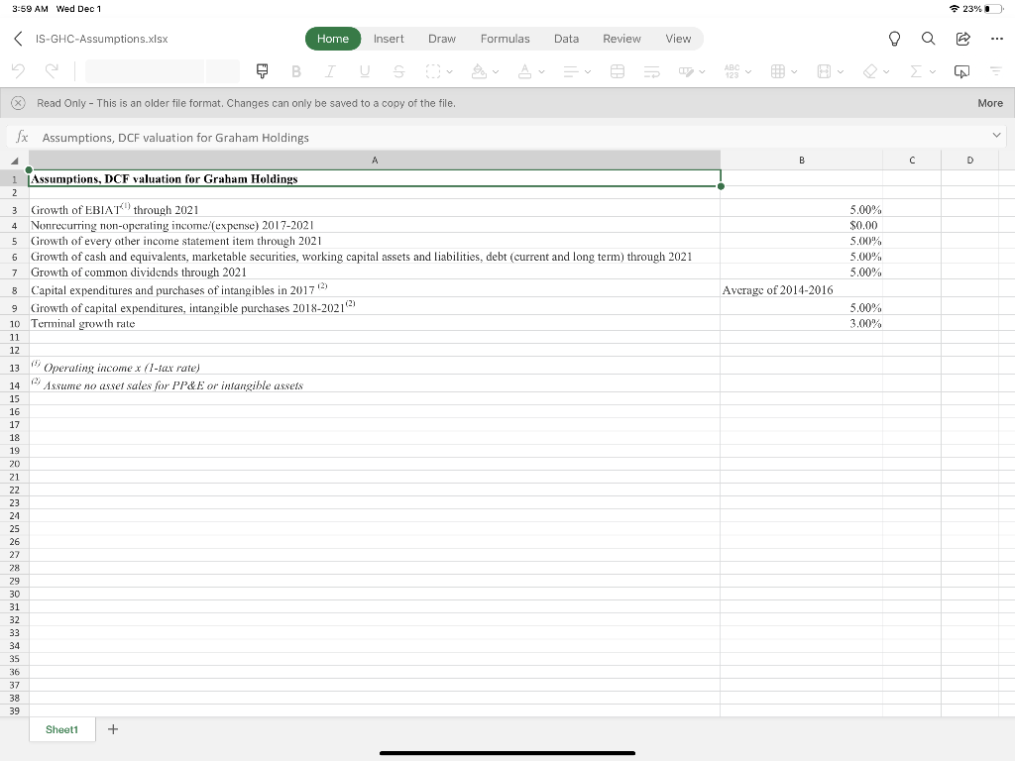Image resolution: width=1015 pixels, height=761 pixels.
Task: Dismiss the Read Only notification banner
Action: tap(18, 103)
